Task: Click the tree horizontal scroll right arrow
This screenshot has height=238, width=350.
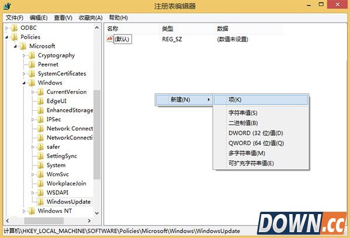Action: [x=89, y=221]
